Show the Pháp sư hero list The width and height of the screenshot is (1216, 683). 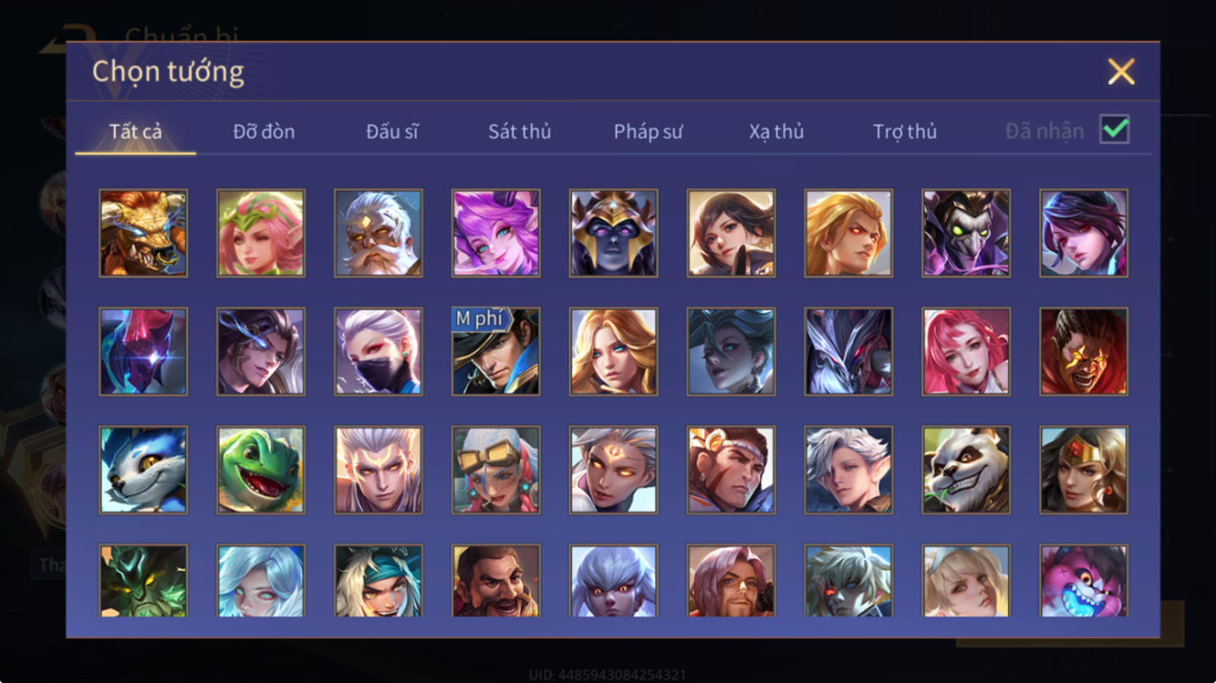tap(648, 131)
